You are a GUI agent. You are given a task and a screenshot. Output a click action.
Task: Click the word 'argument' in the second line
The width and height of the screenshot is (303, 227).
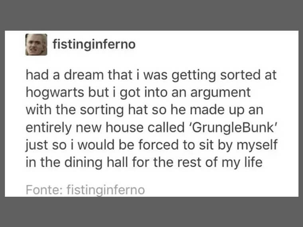220,93
